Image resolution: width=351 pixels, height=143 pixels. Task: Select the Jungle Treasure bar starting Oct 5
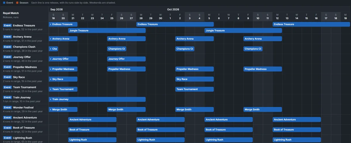click(x=243, y=30)
